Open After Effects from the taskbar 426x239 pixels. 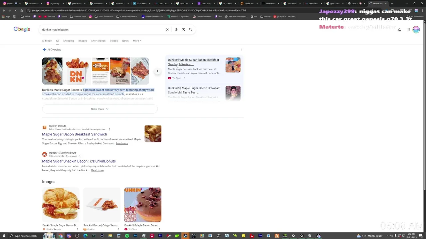pyautogui.click(x=260, y=236)
